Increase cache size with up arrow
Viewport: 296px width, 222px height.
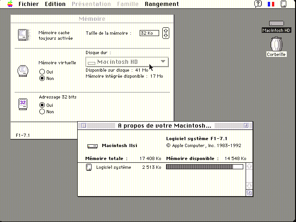(x=166, y=31)
